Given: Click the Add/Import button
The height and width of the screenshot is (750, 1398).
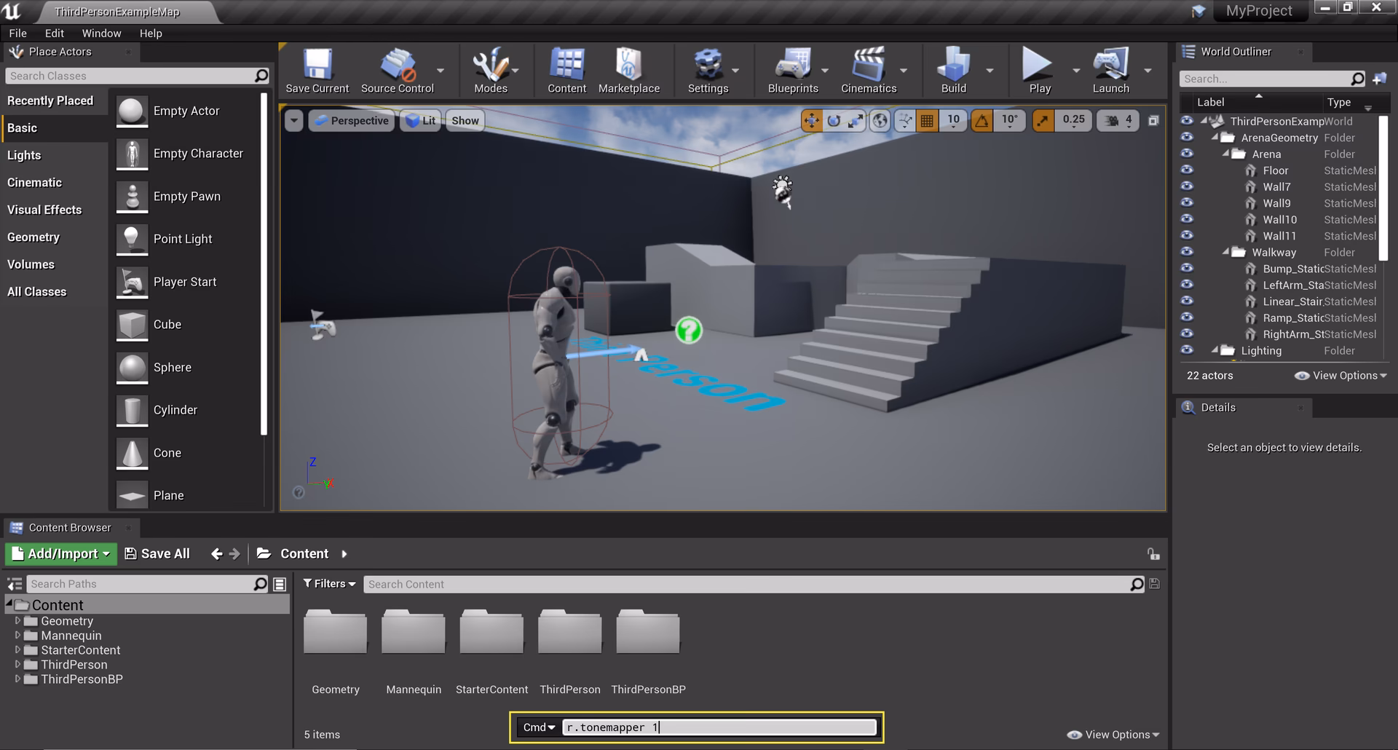Looking at the screenshot, I should [x=60, y=553].
